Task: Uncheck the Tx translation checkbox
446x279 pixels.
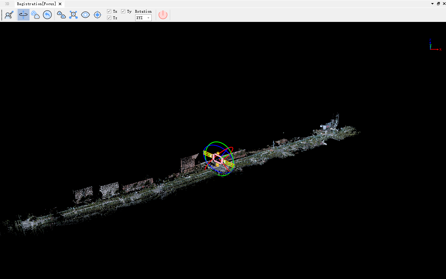Action: (x=109, y=11)
